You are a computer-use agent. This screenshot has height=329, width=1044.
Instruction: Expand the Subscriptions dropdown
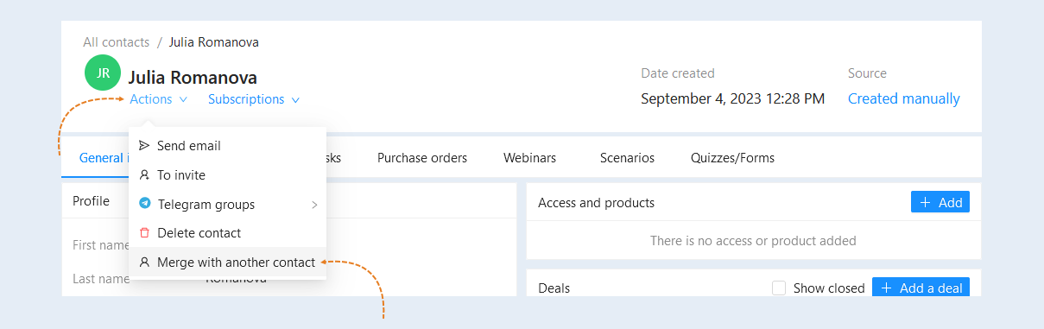[254, 99]
